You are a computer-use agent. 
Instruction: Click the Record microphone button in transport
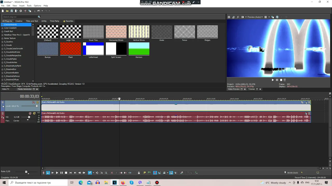pyautogui.click(x=43, y=173)
